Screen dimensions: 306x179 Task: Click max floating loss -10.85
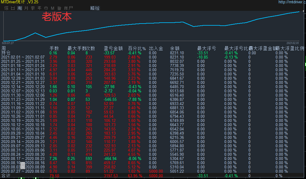pyautogui.click(x=203, y=57)
